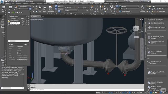Open Layer Properties manager

point(143,9)
